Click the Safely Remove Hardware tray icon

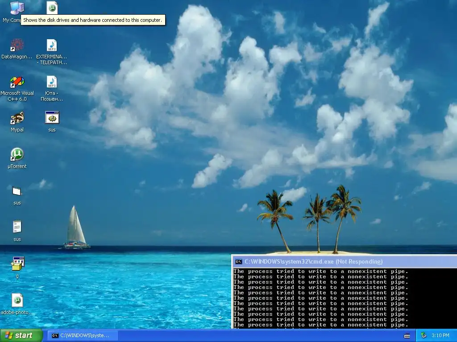pyautogui.click(x=424, y=335)
